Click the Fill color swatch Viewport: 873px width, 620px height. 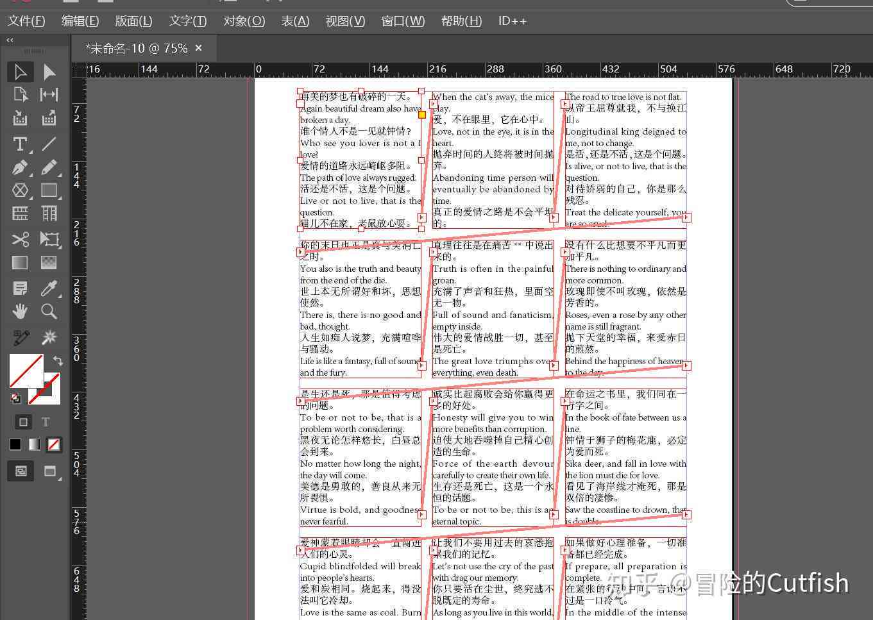26,371
